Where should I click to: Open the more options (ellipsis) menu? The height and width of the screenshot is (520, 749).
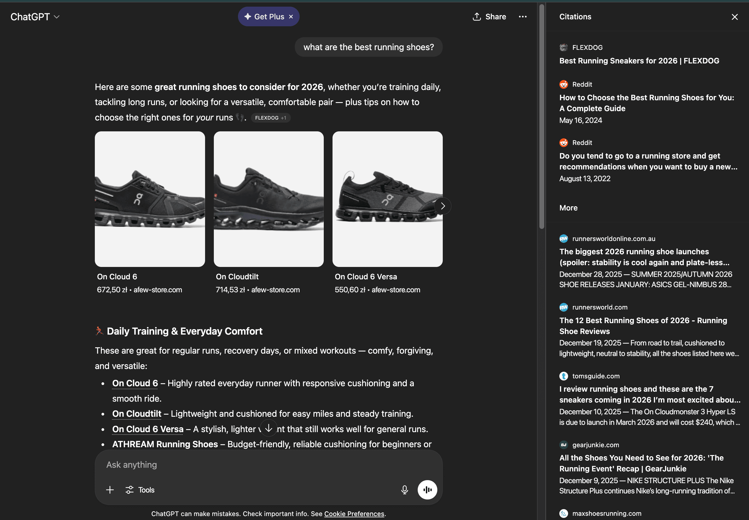[522, 16]
